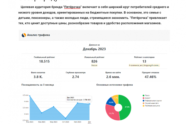Viewport: 186px width, 124px height.
Task: Click the global rating value 18.515
Action: point(44,61)
